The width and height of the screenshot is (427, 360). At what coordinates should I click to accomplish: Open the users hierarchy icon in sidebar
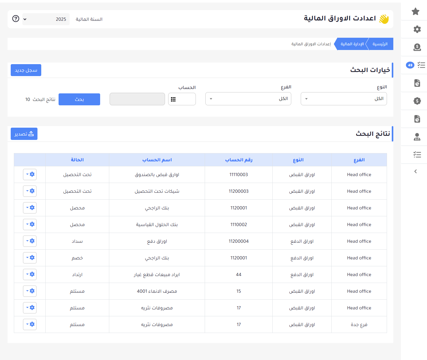click(417, 137)
